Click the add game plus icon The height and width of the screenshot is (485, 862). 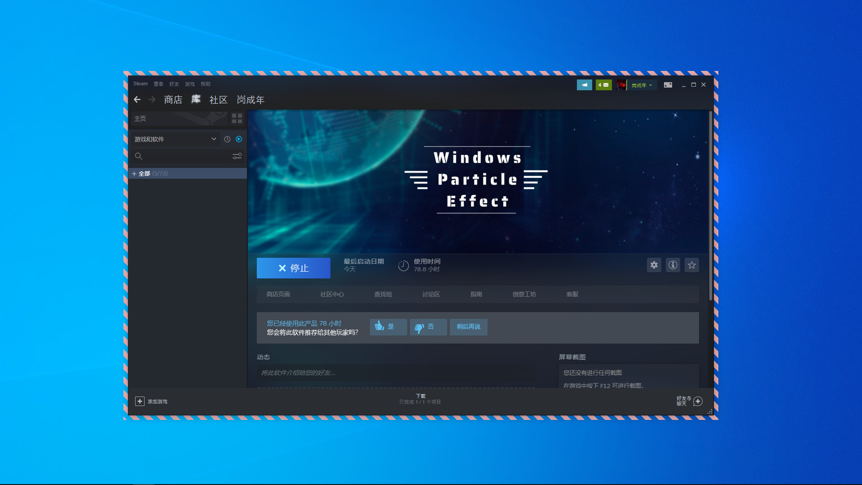click(140, 401)
